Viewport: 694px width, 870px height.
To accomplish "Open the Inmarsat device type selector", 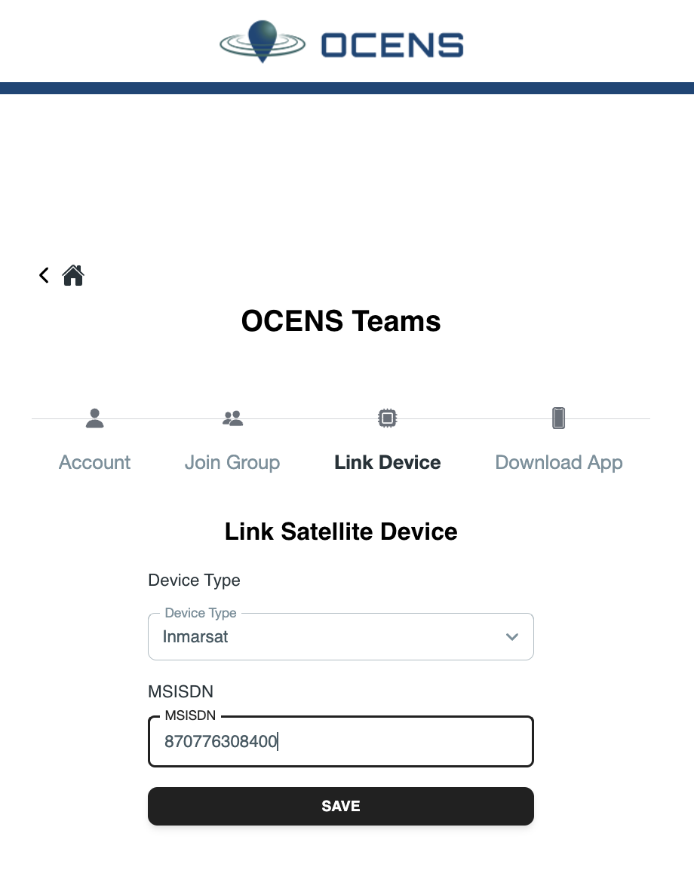I will [341, 637].
